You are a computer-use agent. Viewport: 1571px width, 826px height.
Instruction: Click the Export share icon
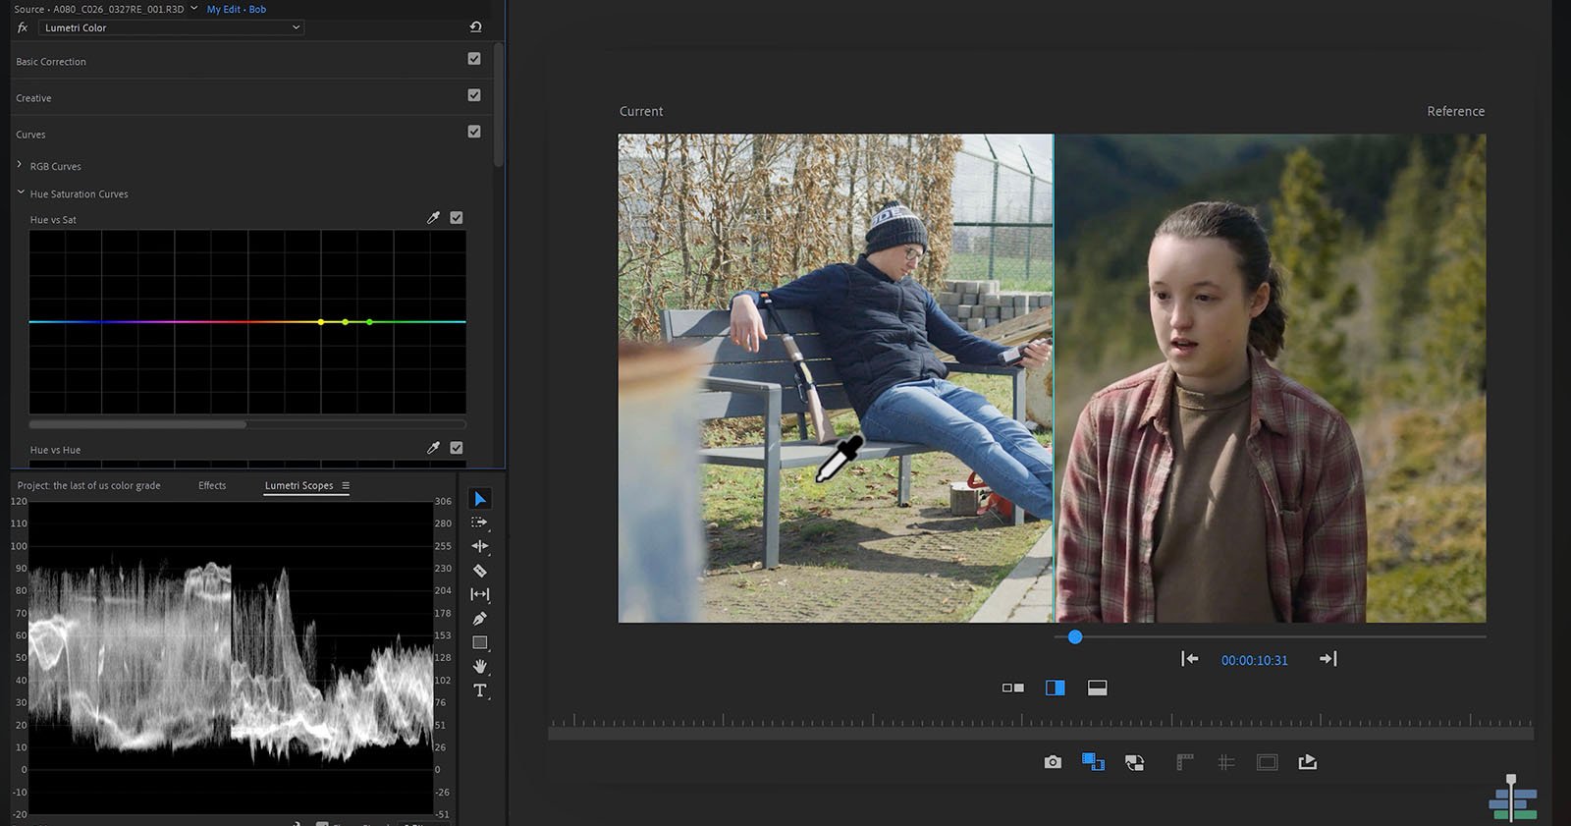(x=1308, y=762)
